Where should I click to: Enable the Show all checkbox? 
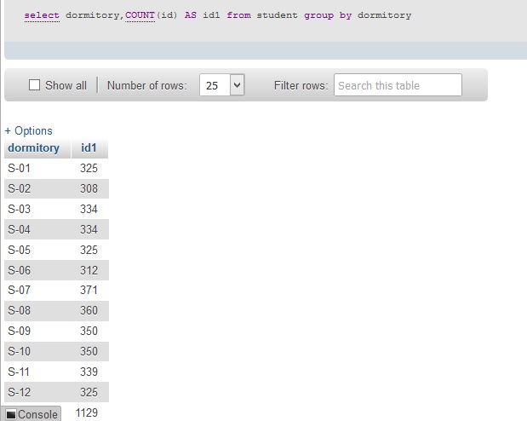tap(34, 85)
